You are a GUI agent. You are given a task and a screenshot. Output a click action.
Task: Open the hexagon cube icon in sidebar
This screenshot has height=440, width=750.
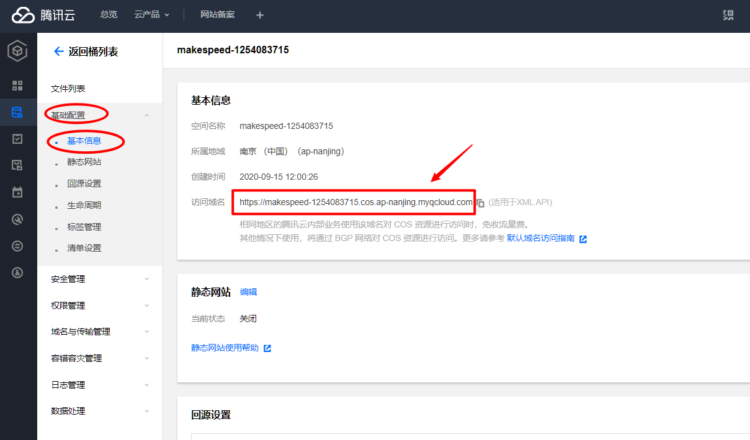click(x=17, y=51)
